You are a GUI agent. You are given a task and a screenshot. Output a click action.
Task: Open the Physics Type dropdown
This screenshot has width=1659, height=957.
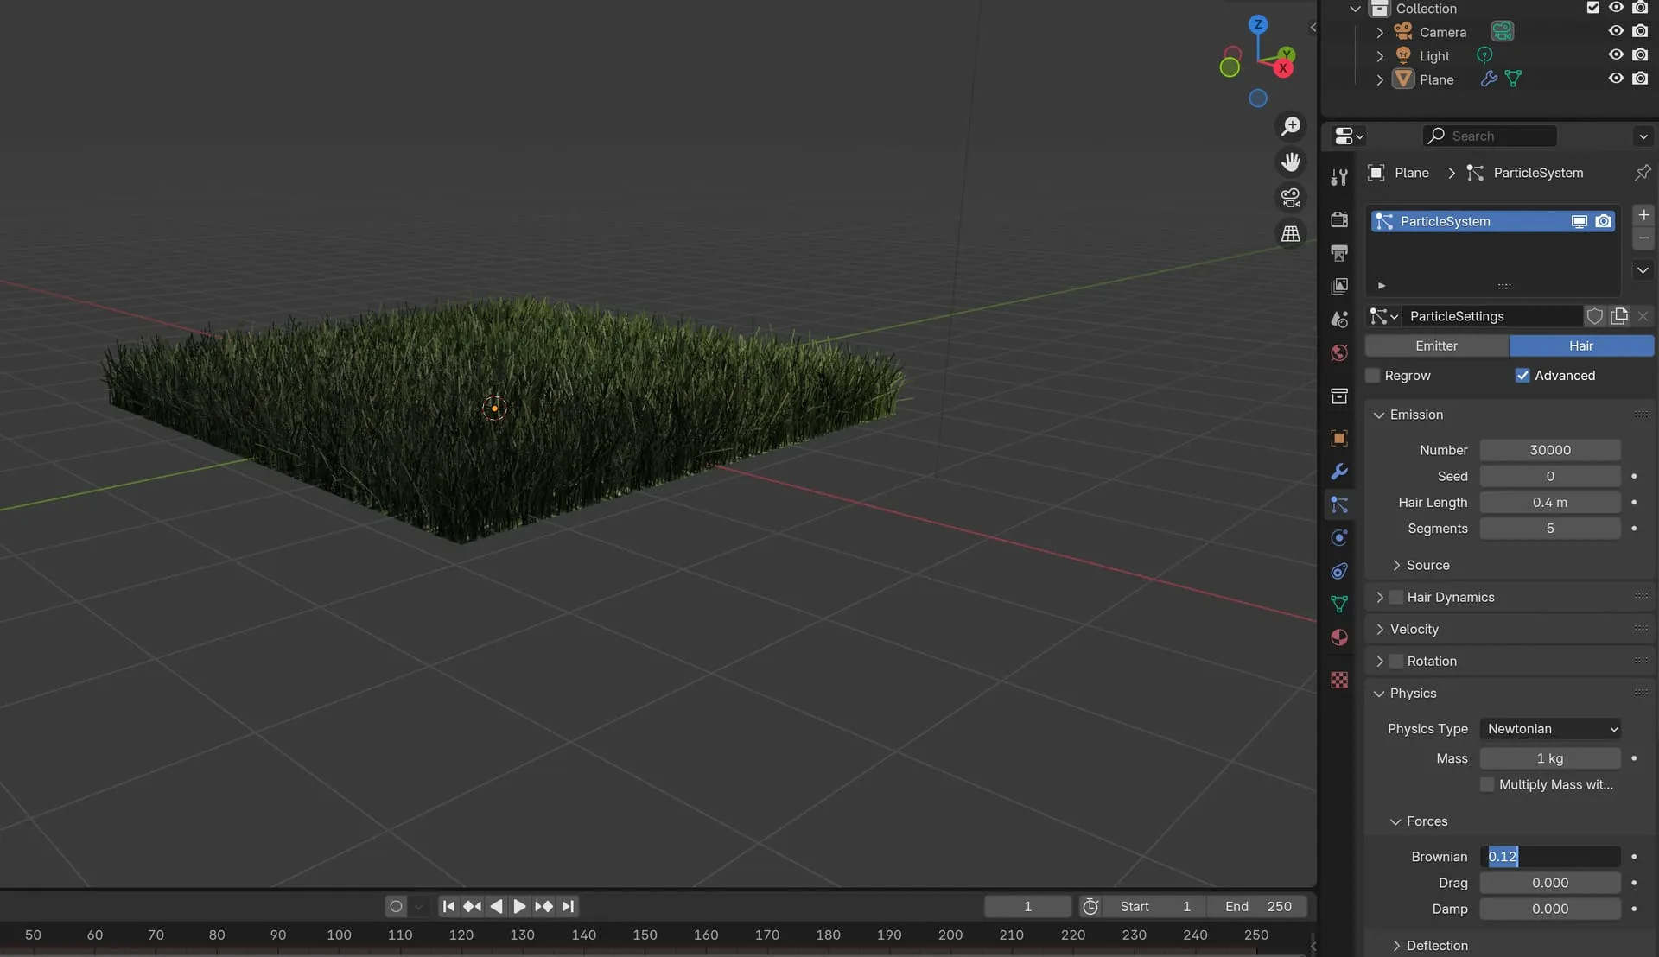(x=1551, y=729)
